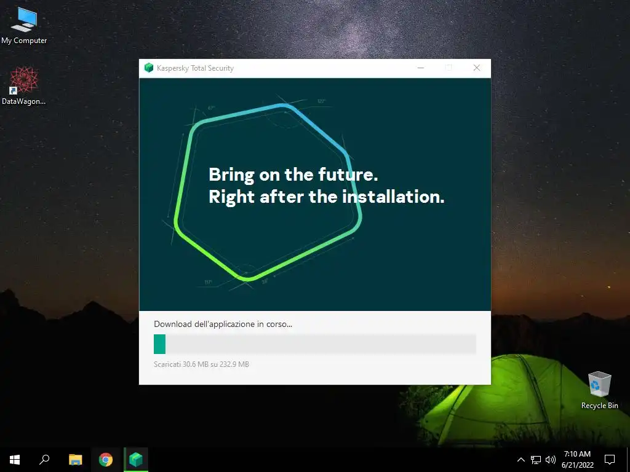Viewport: 630px width, 472px height.
Task: Open the taskbar clock showing 7:10 AM
Action: 577,460
